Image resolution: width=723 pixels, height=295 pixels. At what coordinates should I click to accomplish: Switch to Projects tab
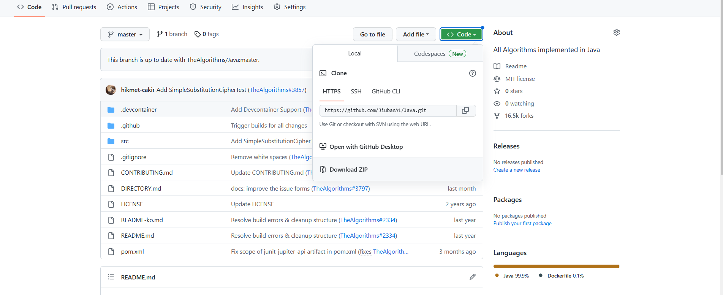point(163,7)
